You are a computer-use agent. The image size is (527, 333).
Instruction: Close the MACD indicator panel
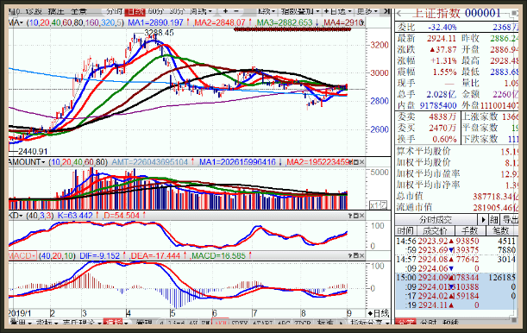click(x=361, y=256)
